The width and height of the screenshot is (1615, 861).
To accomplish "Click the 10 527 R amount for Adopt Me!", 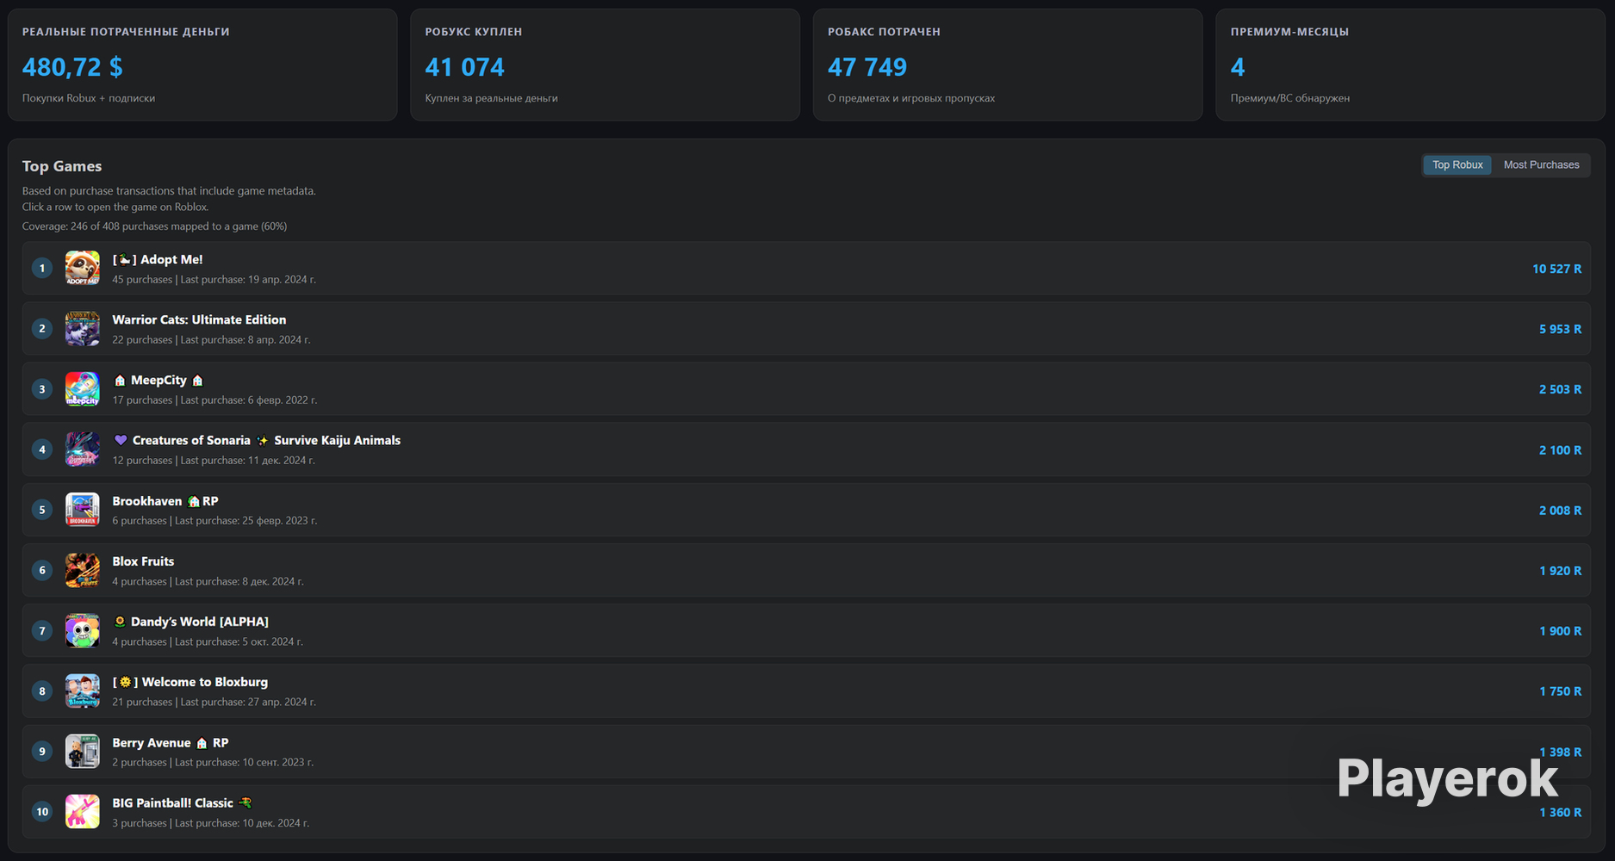I will pos(1556,269).
